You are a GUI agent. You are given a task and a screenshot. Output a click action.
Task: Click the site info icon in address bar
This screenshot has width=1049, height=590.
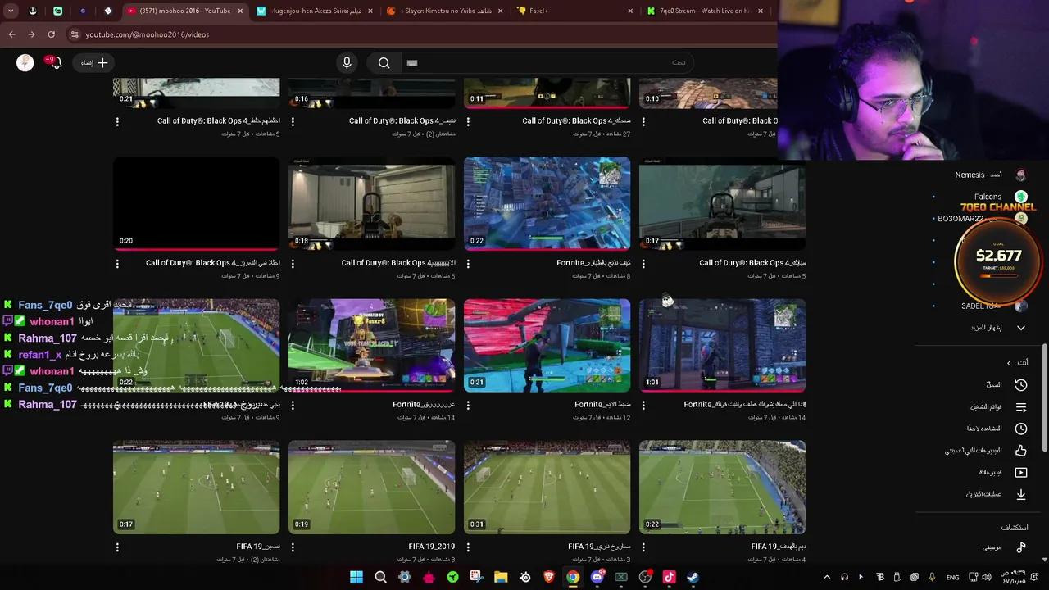pos(75,34)
